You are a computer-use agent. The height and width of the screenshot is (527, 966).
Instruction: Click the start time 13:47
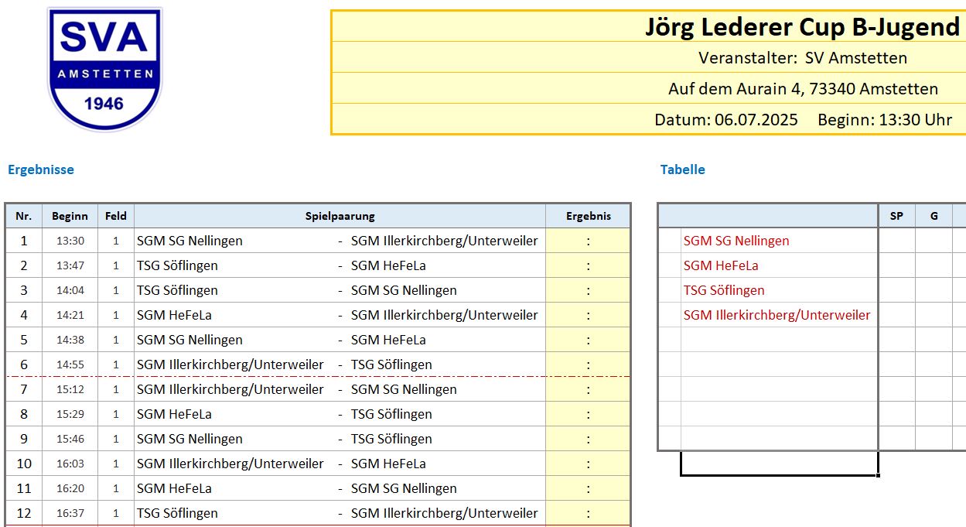(x=70, y=265)
